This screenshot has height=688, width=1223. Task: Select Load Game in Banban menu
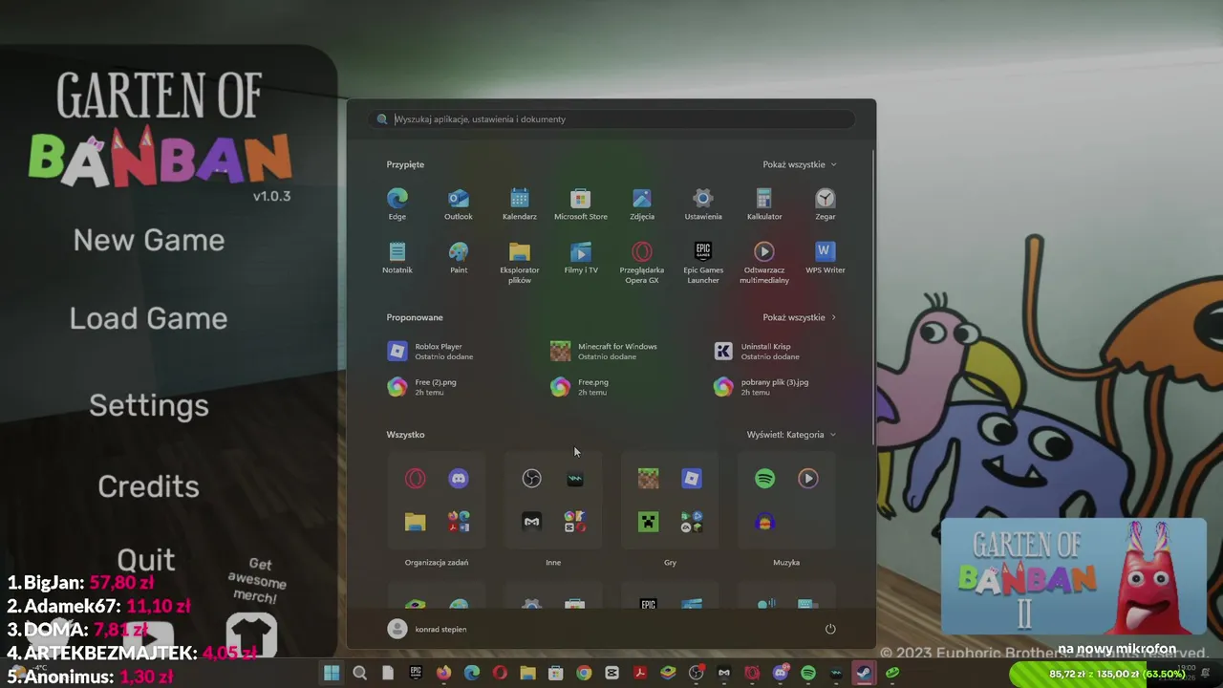coord(149,318)
